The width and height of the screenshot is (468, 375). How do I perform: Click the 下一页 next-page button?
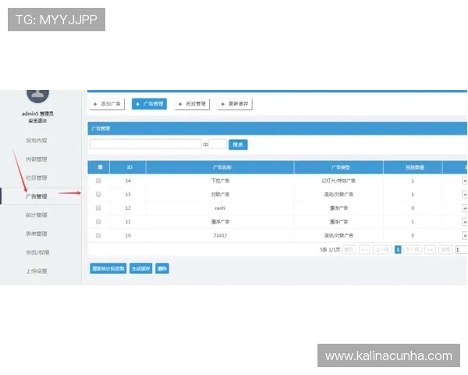tap(413, 249)
